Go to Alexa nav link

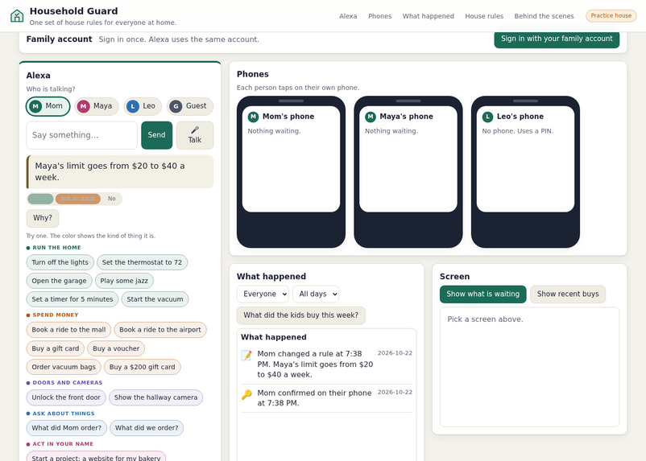click(348, 16)
